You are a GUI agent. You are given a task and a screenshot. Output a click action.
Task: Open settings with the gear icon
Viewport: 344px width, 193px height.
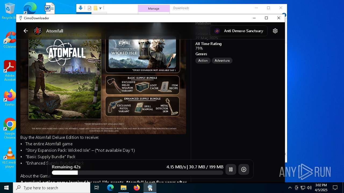275,31
